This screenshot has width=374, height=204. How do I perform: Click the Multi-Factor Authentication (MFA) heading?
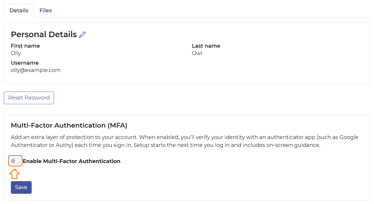click(69, 125)
